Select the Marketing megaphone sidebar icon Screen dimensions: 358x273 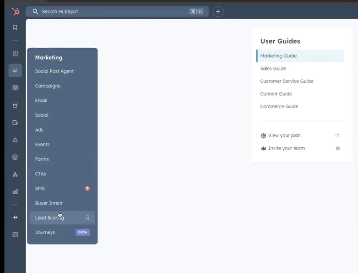15,71
